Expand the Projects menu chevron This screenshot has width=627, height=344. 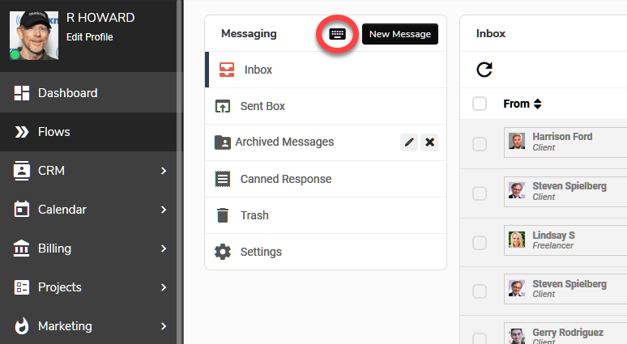(163, 287)
